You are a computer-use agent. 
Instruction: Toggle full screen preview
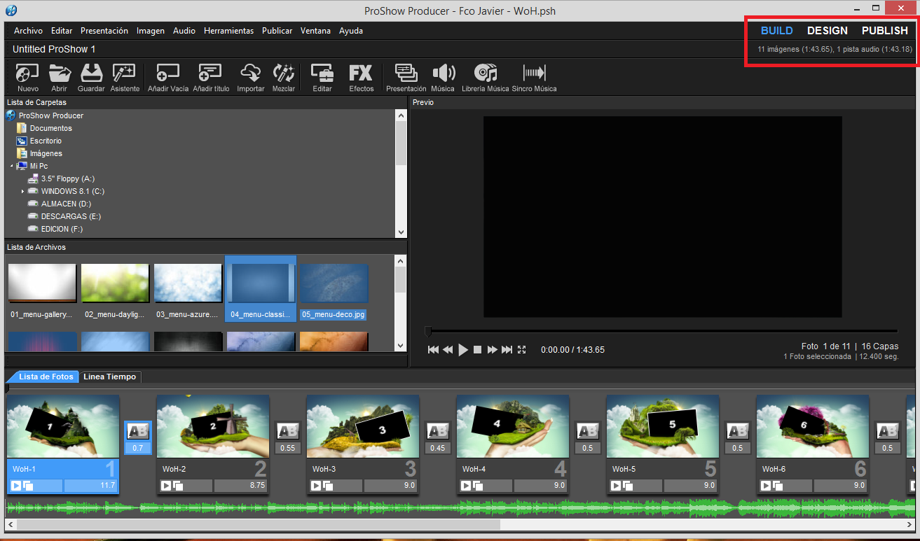coord(521,350)
